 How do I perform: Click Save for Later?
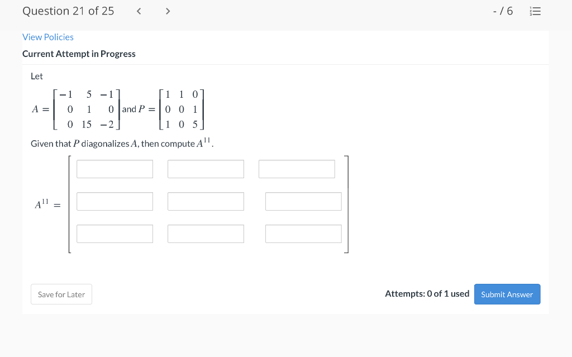61,294
